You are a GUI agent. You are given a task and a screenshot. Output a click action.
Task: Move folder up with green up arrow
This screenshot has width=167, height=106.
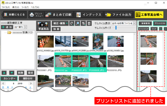(4, 73)
